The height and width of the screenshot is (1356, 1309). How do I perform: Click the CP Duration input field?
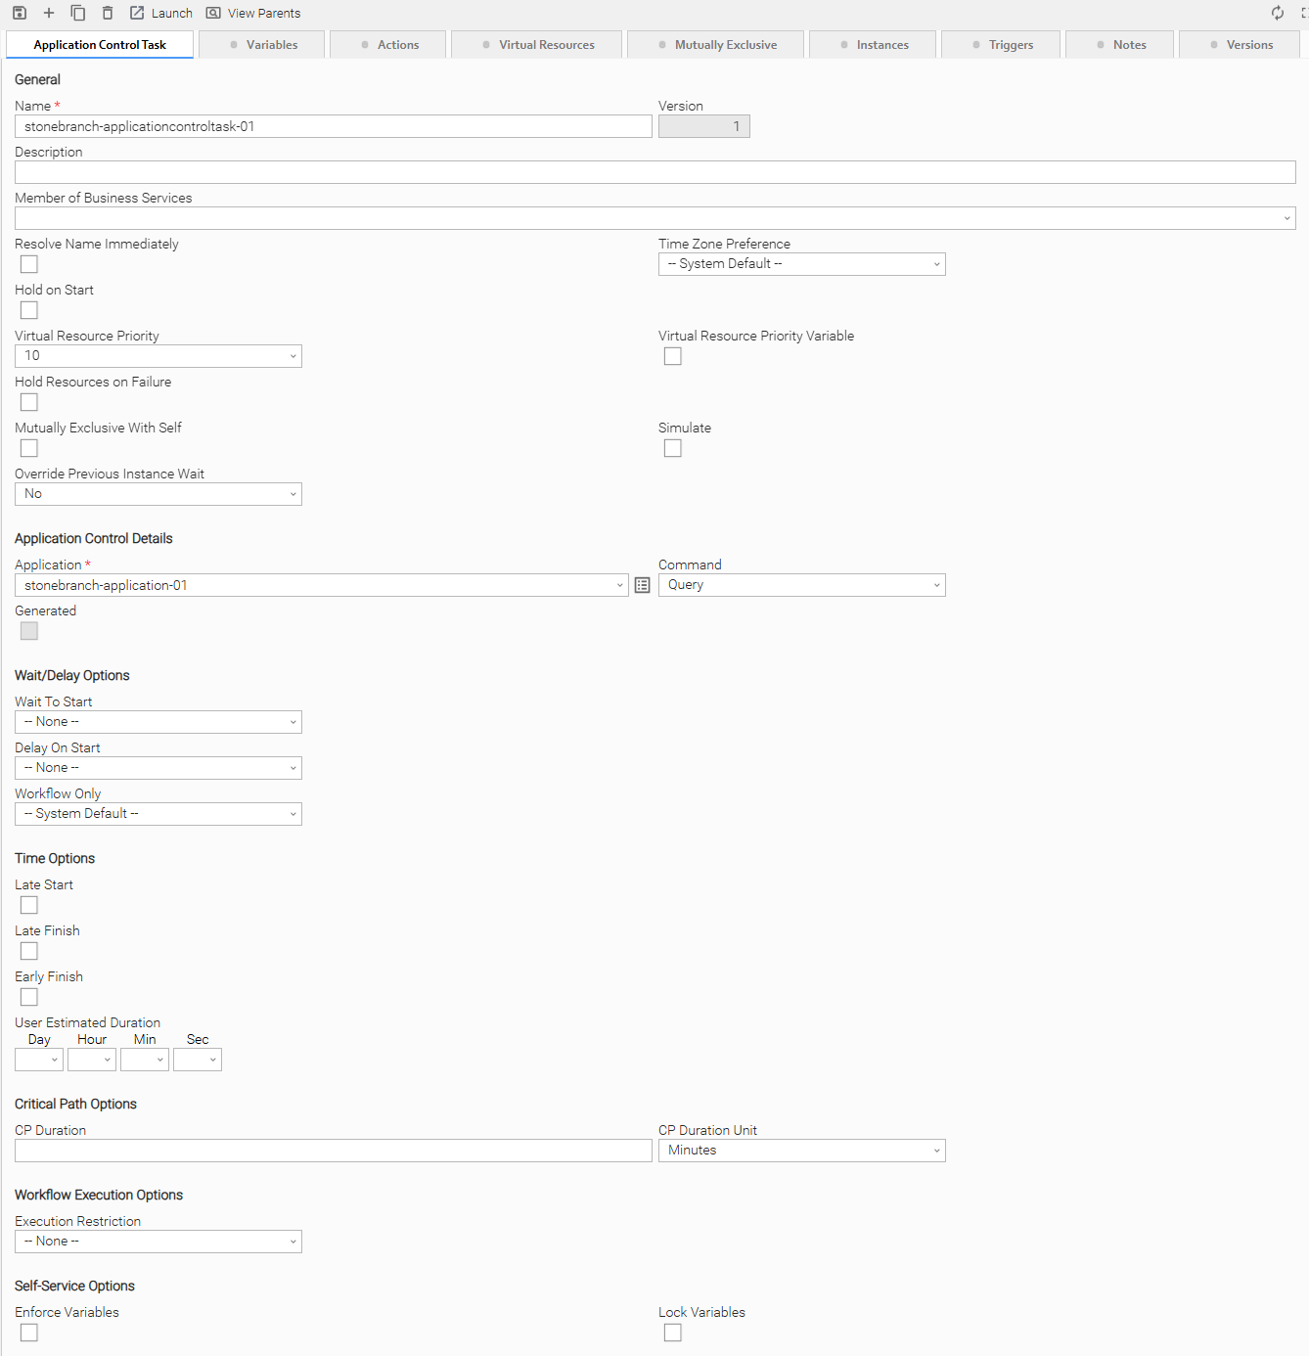(x=333, y=1151)
